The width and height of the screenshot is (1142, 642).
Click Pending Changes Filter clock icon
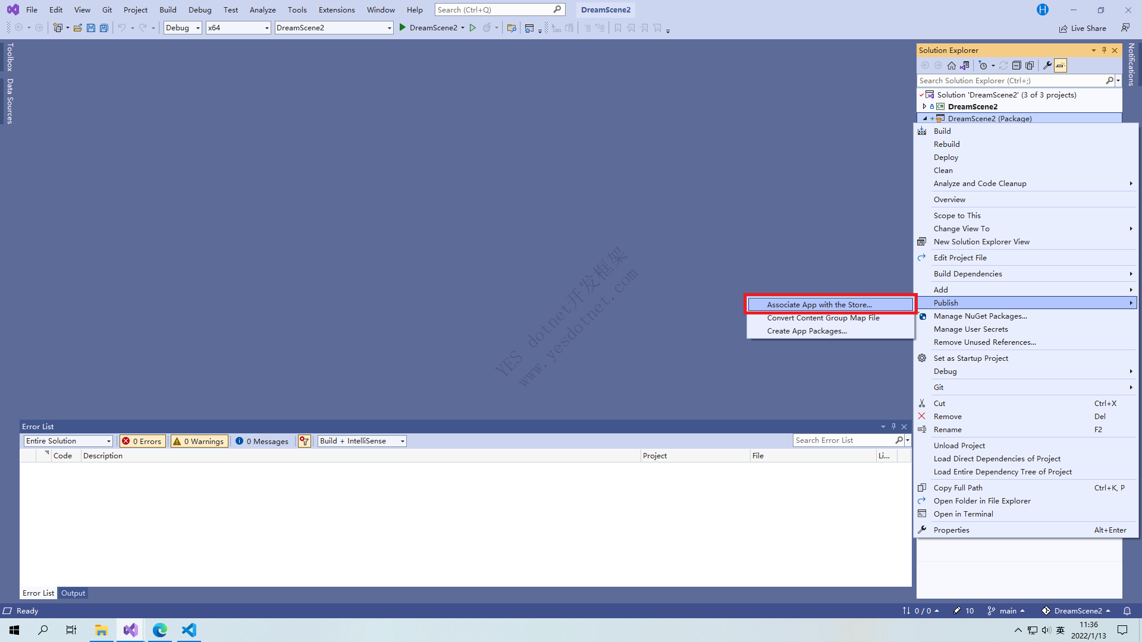click(x=983, y=65)
